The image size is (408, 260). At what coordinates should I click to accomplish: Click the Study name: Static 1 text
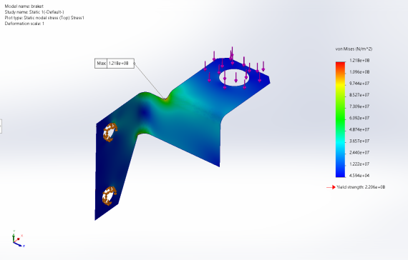pyautogui.click(x=34, y=12)
